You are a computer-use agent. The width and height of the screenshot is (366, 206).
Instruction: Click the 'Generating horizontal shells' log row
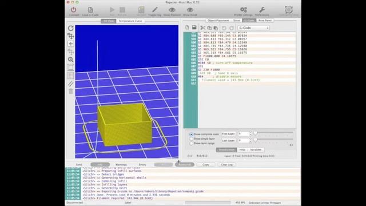click(x=183, y=178)
